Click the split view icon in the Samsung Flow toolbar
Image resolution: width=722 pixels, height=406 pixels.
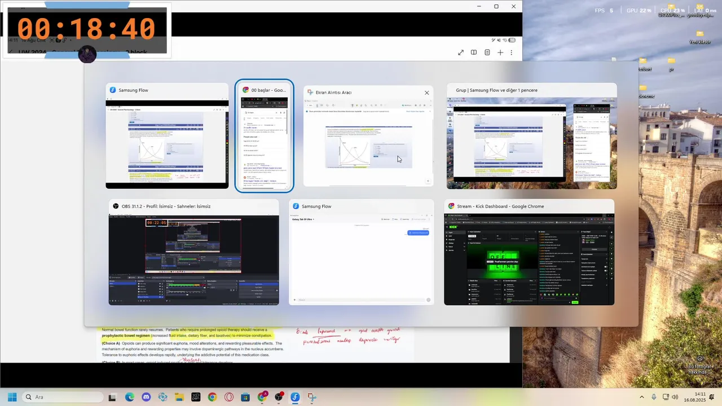[x=474, y=52]
